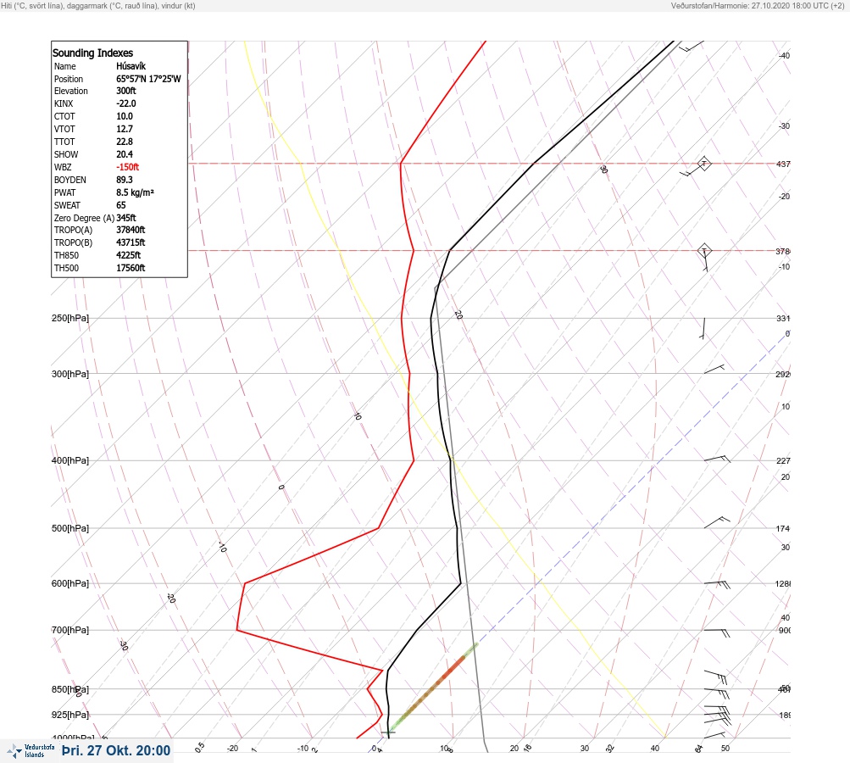
Task: Click the SWEAT value '65'
Action: tap(121, 205)
